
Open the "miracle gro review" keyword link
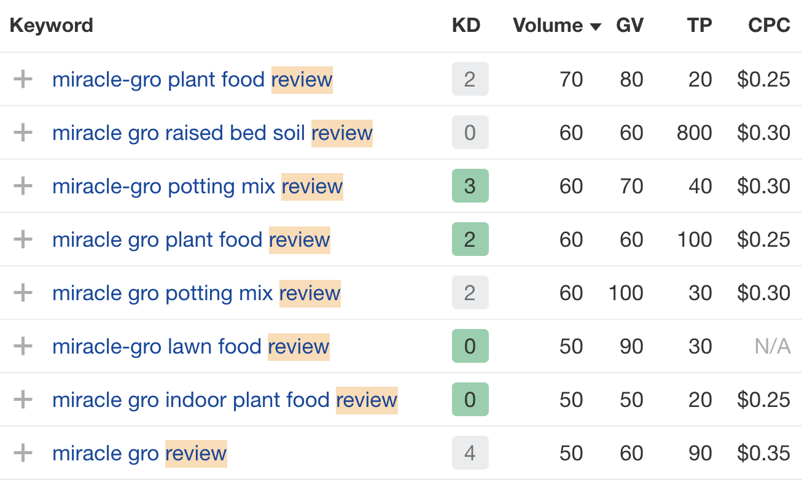point(139,453)
